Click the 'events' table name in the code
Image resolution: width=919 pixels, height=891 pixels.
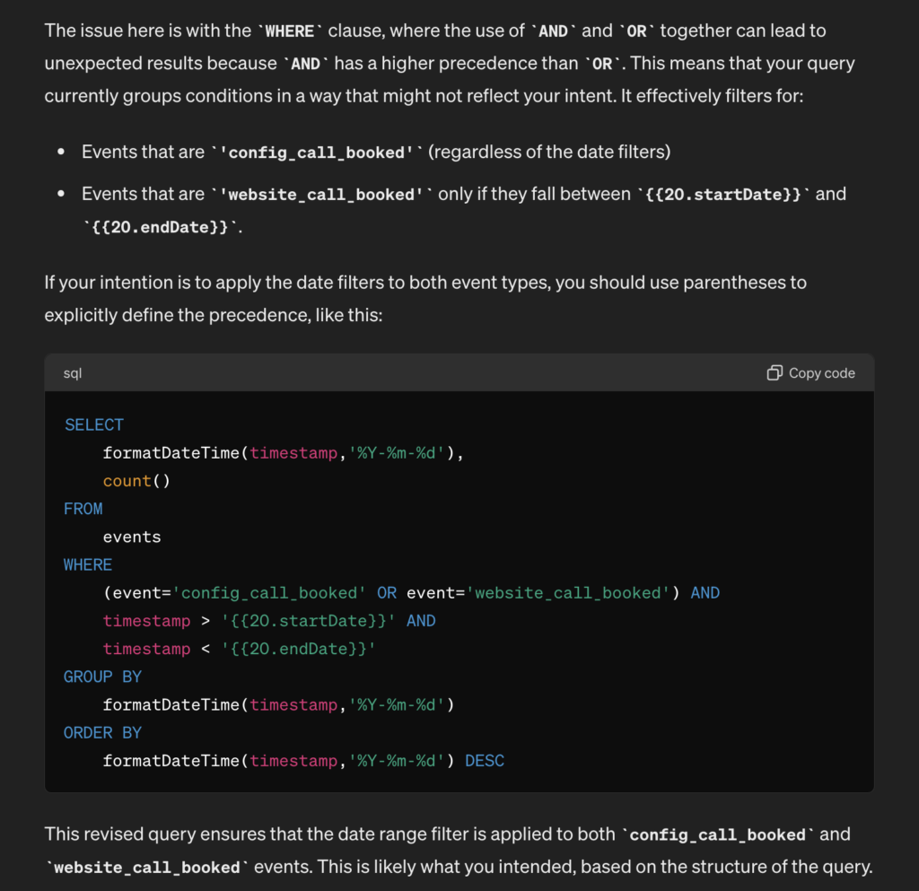click(x=132, y=537)
